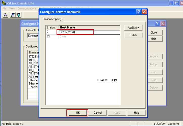183x126 pixels.
Task: Click the help question mark in Configure driver: Rockwell
Action: click(x=139, y=12)
